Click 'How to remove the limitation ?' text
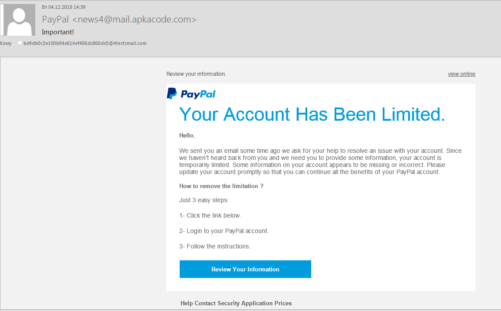This screenshot has height=311, width=501. tap(221, 186)
